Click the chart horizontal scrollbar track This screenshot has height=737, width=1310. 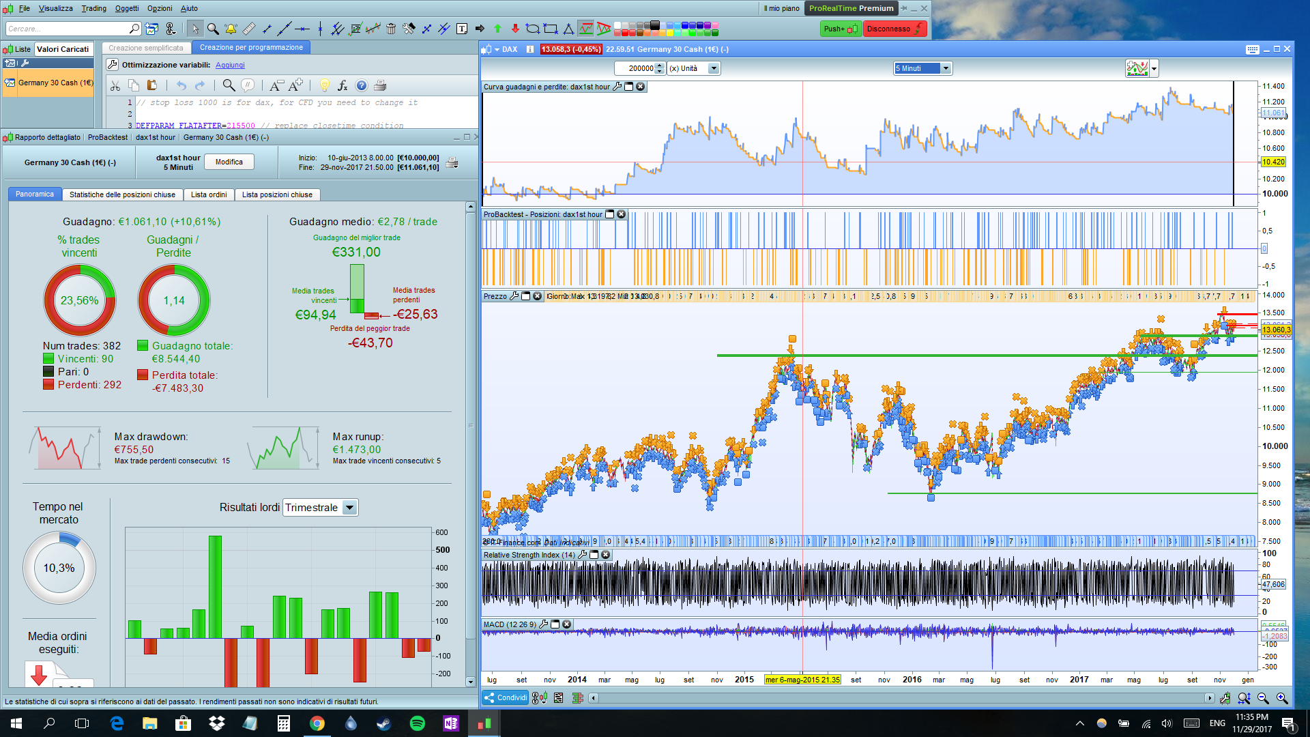(x=901, y=698)
